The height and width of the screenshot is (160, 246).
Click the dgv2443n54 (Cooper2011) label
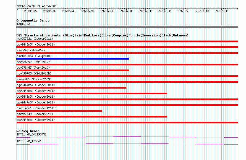pos(36,44)
